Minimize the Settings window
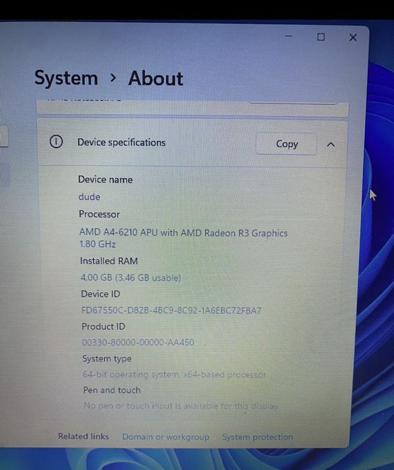The image size is (394, 470). (x=288, y=36)
